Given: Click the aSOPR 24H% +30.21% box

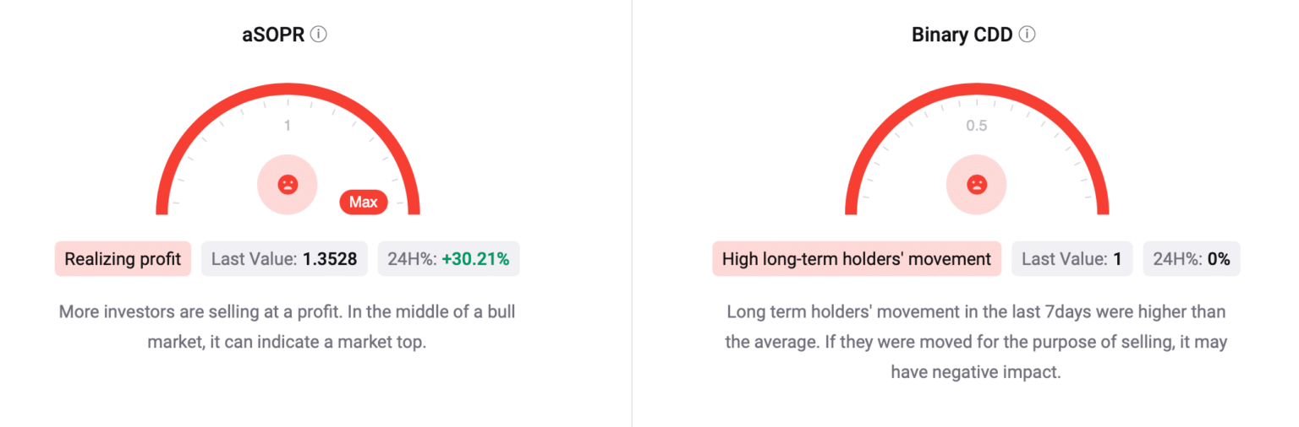Looking at the screenshot, I should click(x=448, y=259).
